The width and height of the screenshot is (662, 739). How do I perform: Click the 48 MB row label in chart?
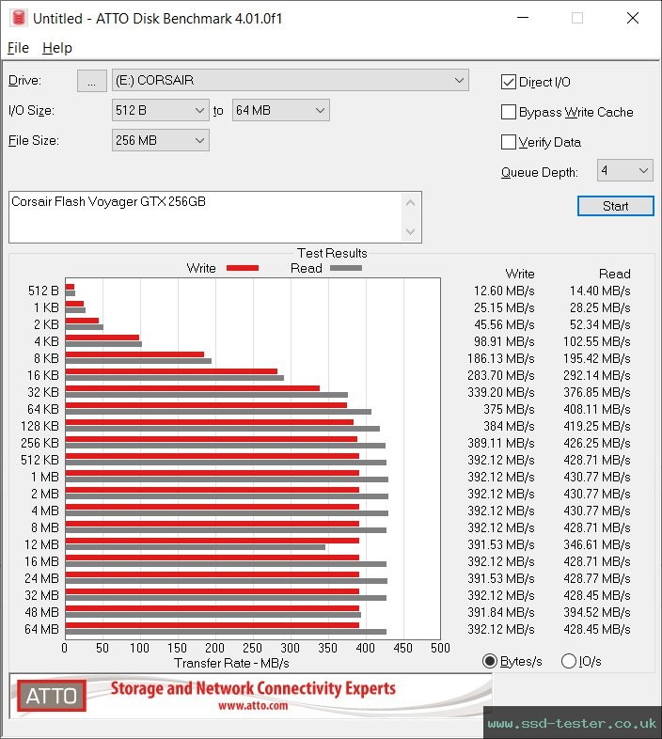click(x=41, y=612)
